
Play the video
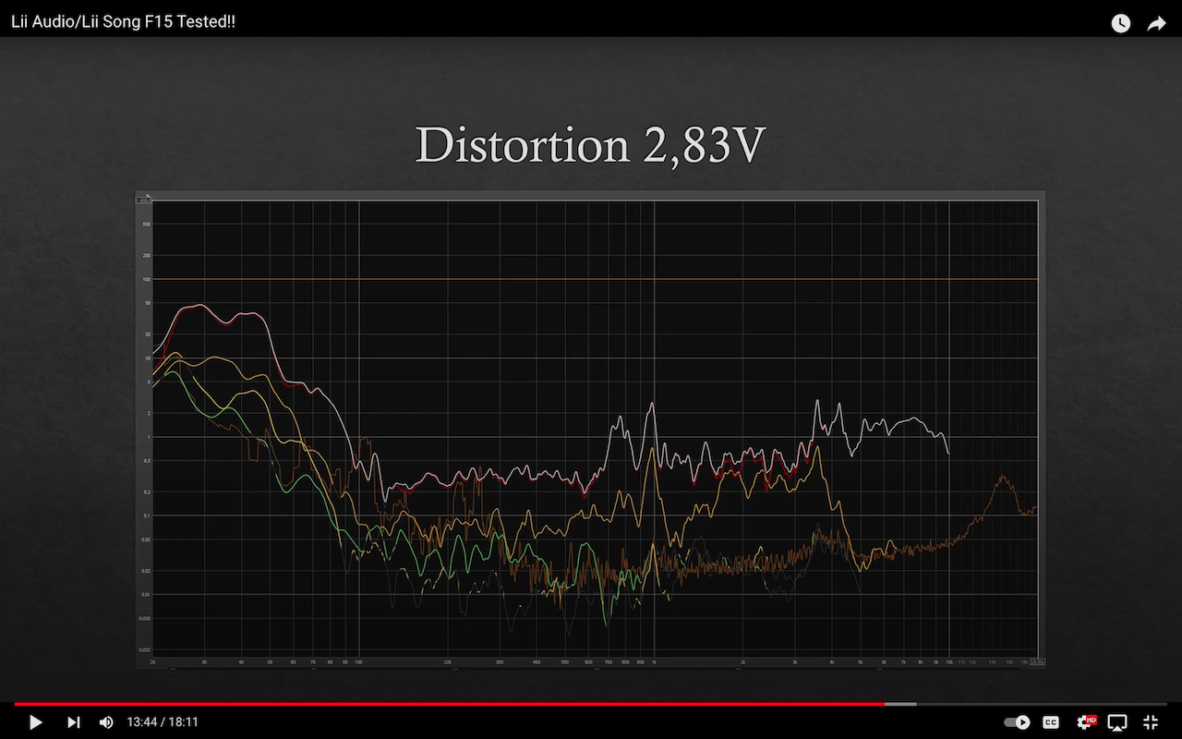[36, 722]
